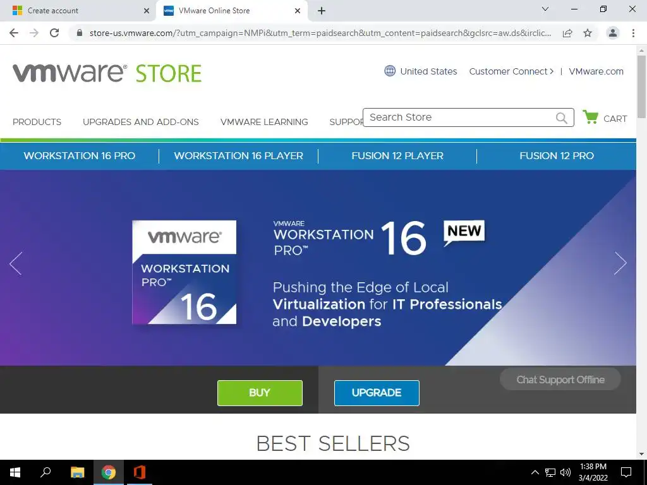Open the network status tray icon
The height and width of the screenshot is (485, 647).
[550, 472]
